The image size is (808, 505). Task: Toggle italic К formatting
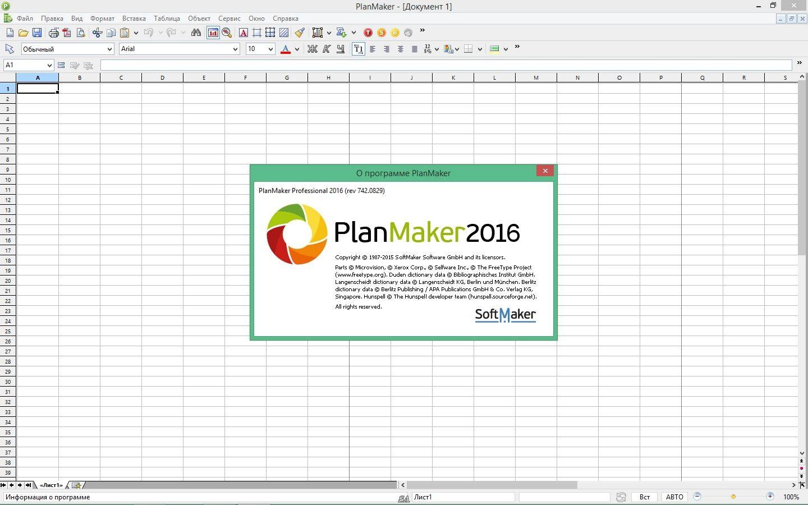tap(327, 49)
